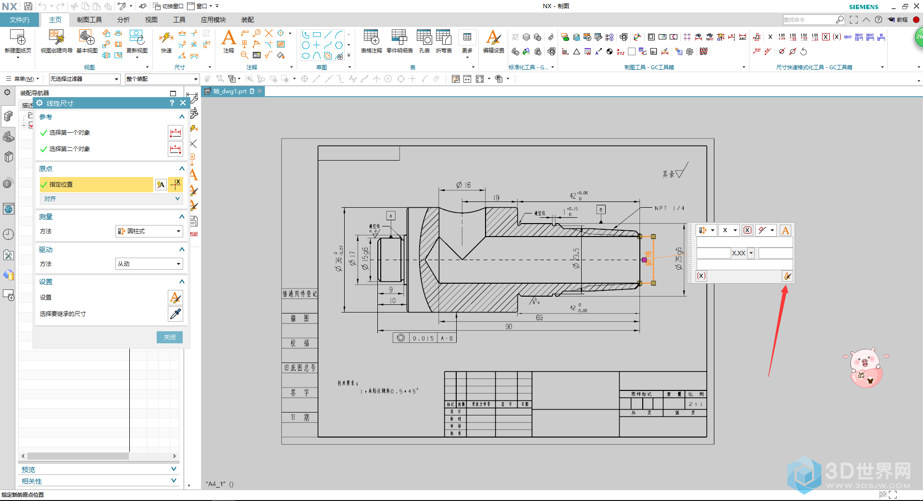Click the annotation placement icon beside 指定位置
The height and width of the screenshot is (501, 923).
[x=161, y=185]
